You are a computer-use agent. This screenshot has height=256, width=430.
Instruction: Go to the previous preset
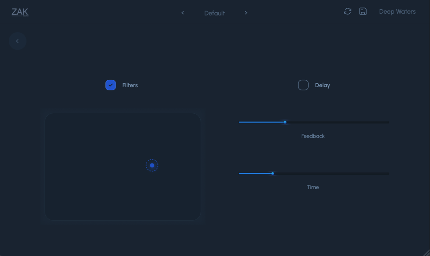coord(183,13)
